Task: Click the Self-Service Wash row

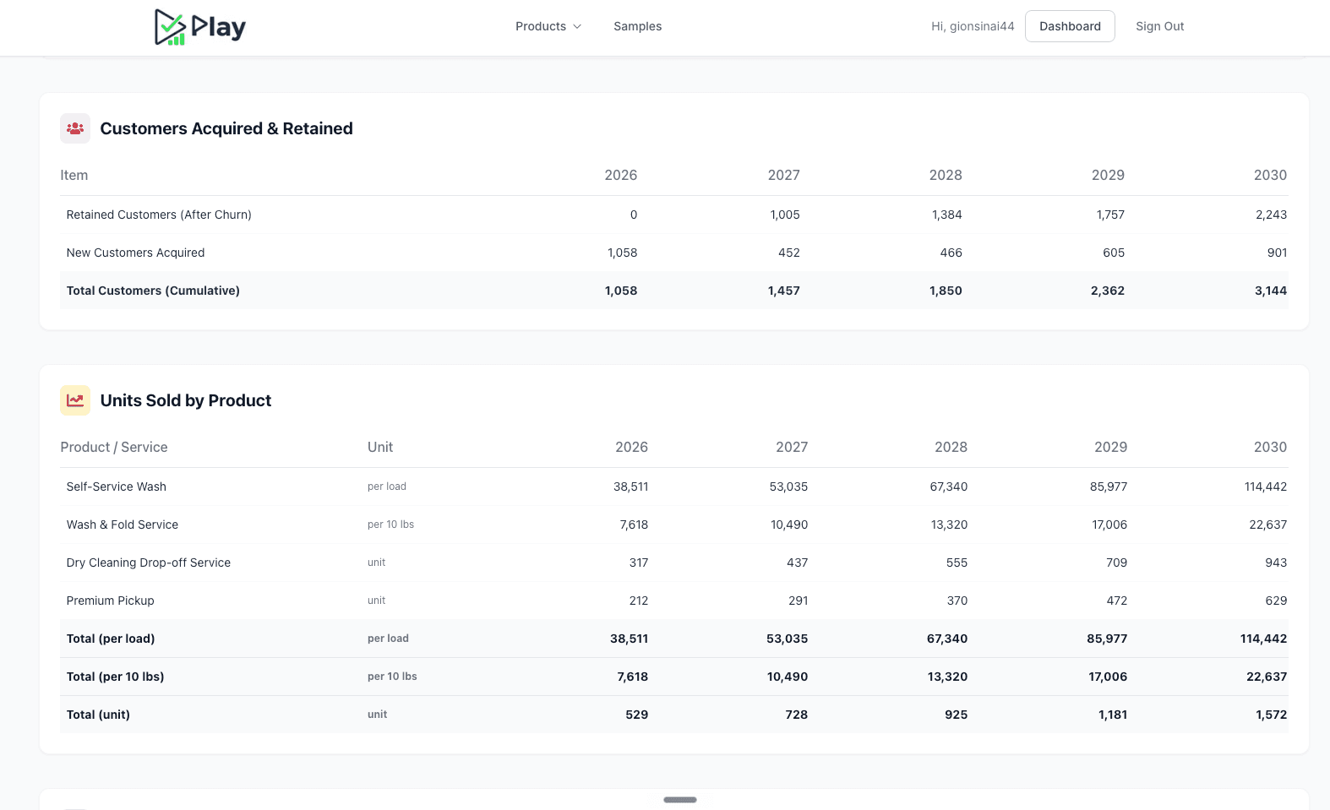Action: 674,487
